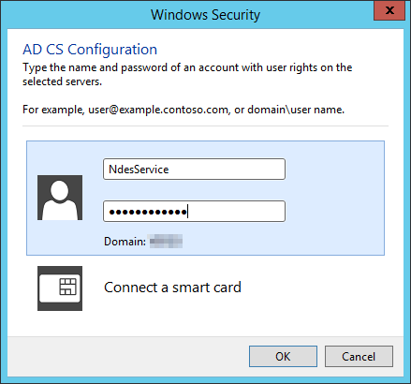This screenshot has height=384, width=411.
Task: Click into the NdesService user name field
Action: 194,169
